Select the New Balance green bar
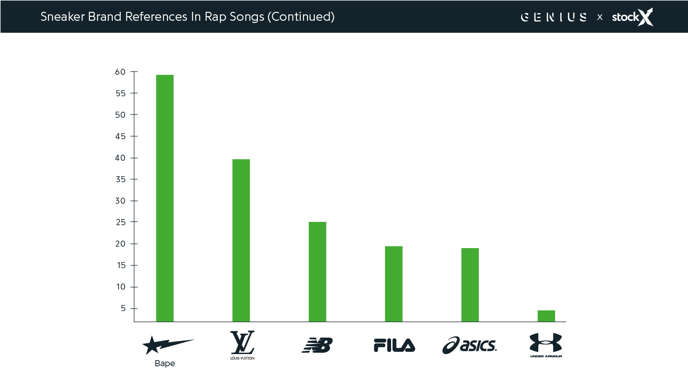688x387 pixels. tap(317, 272)
